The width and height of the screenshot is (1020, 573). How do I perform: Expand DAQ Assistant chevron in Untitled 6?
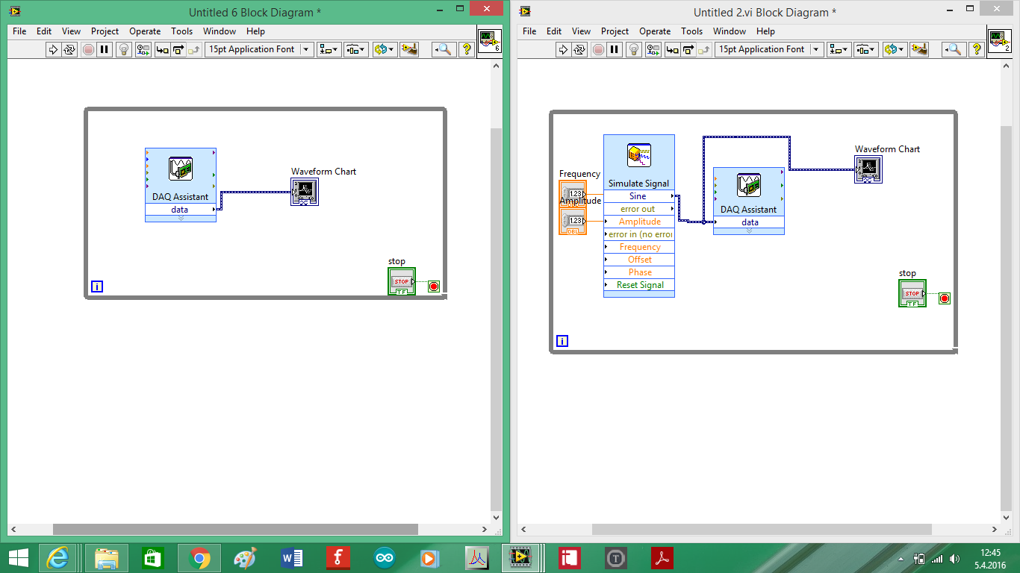pyautogui.click(x=181, y=218)
